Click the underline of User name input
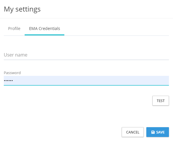173x141 pixels. point(86,60)
